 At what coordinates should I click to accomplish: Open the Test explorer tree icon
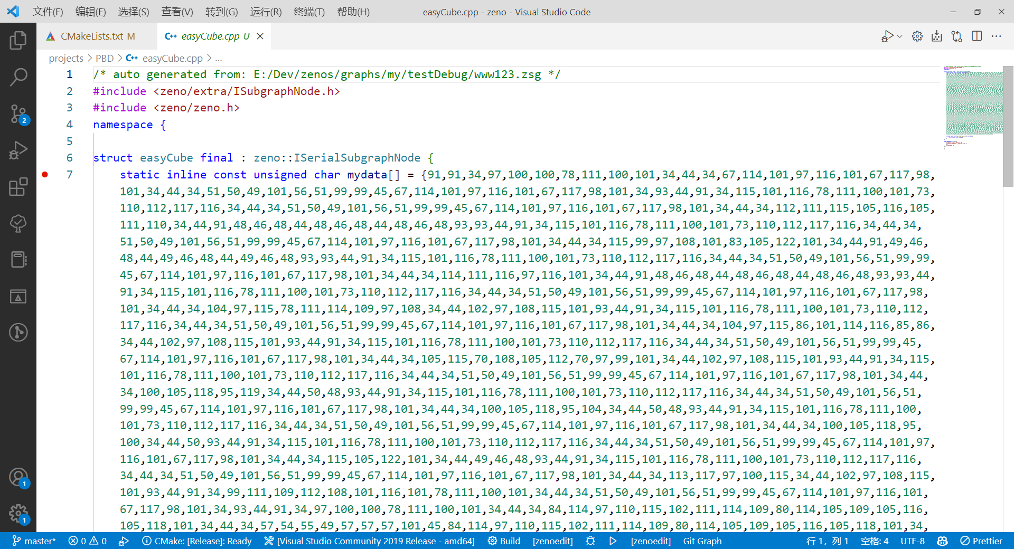click(x=18, y=223)
